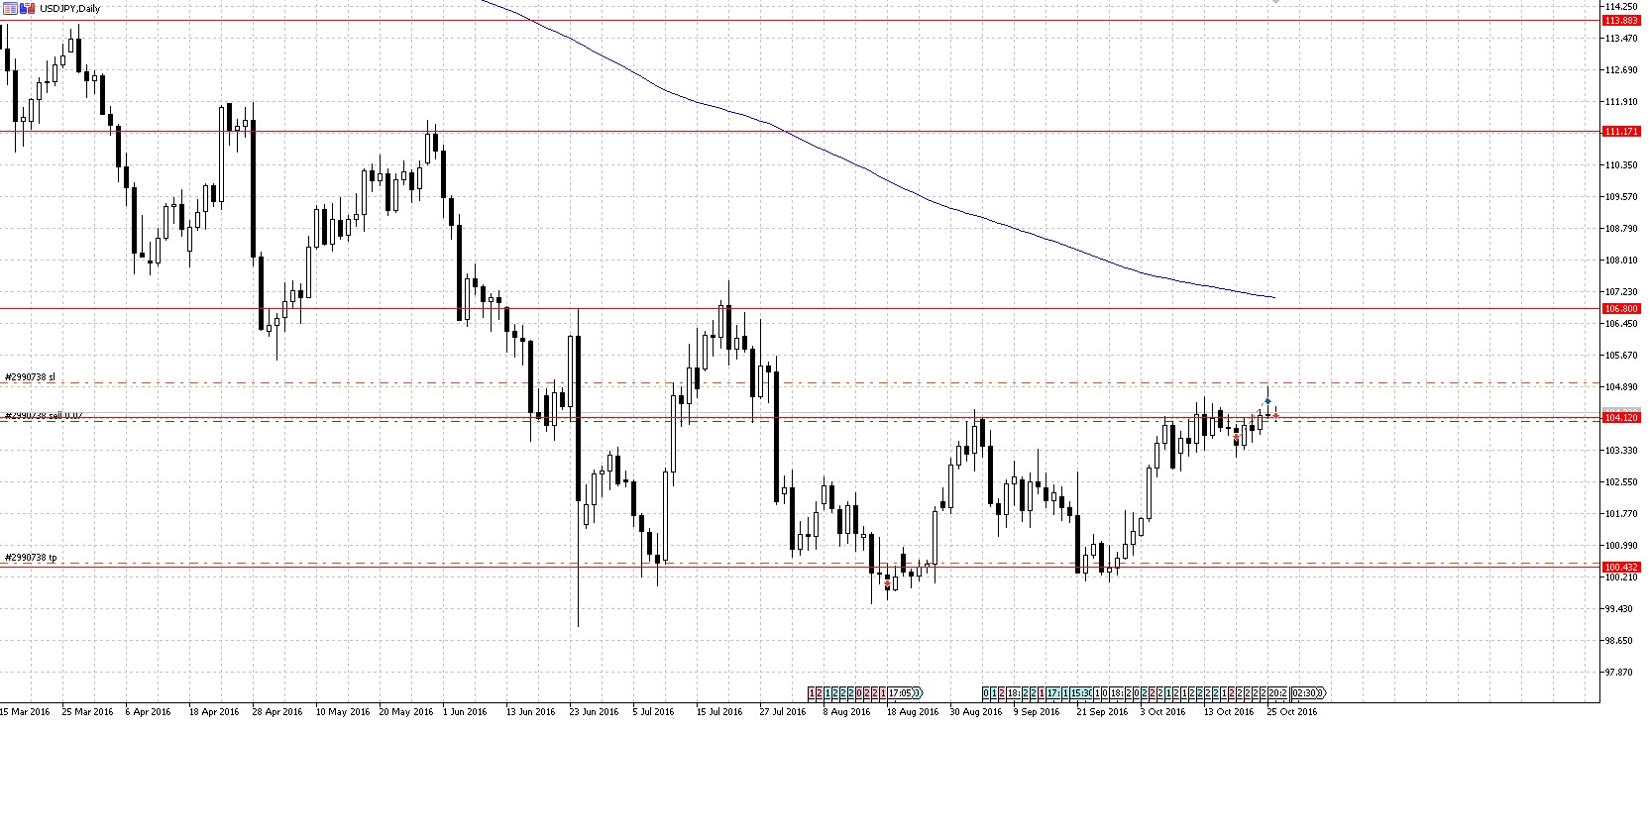Click the 23 Jun 2016 date label
Viewport: 1650px width, 839px height.
click(x=594, y=711)
